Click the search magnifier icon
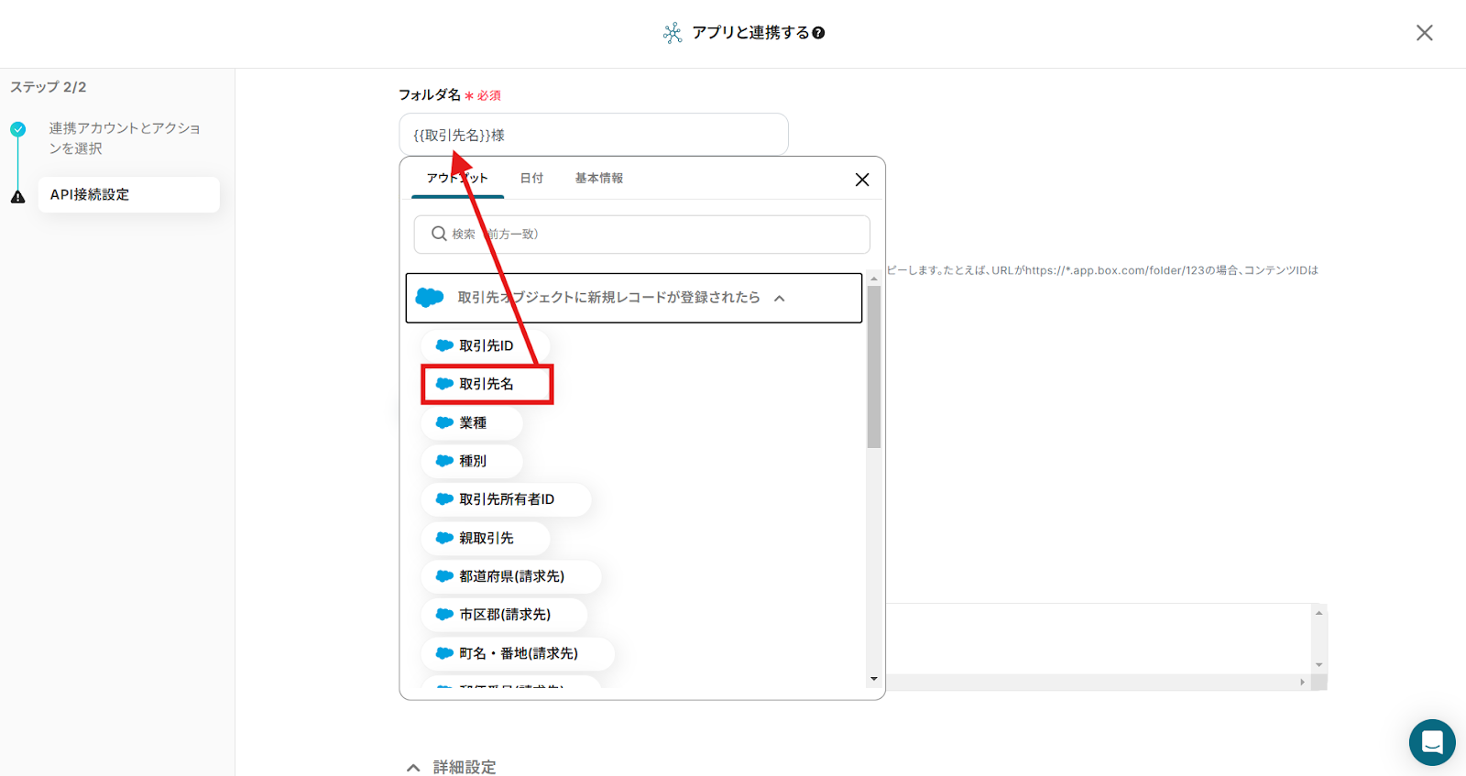Viewport: 1466px width, 776px height. [x=439, y=234]
